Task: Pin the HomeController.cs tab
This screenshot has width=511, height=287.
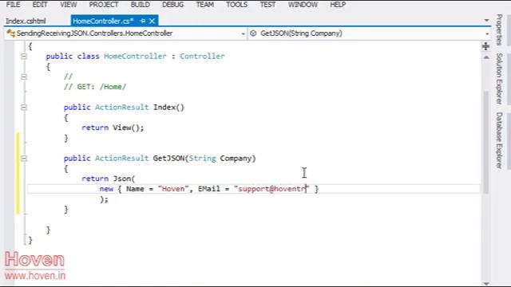Action: (x=143, y=22)
